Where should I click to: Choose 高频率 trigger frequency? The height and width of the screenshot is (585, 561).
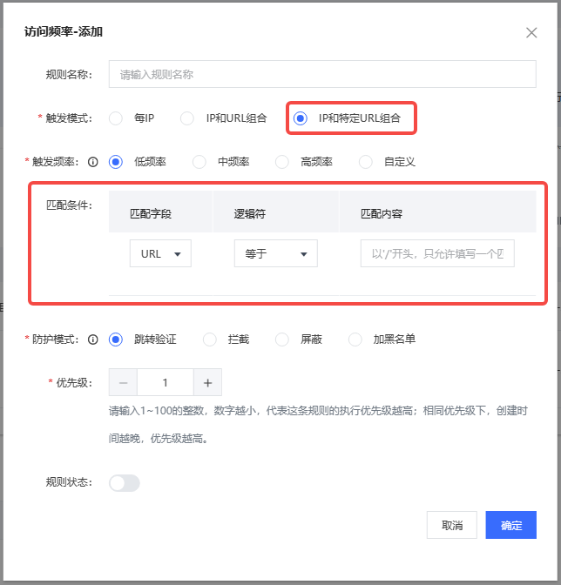282,162
